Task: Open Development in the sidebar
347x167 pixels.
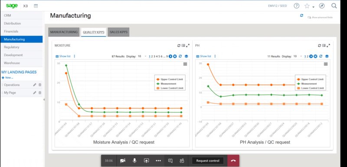Action: coord(21,55)
